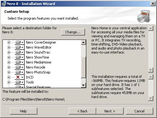Open the Help button
This screenshot has width=157, height=118.
24,111
